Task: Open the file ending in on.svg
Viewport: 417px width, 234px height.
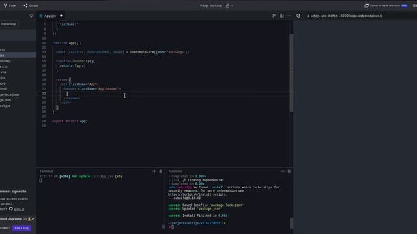Action: pyautogui.click(x=5, y=60)
